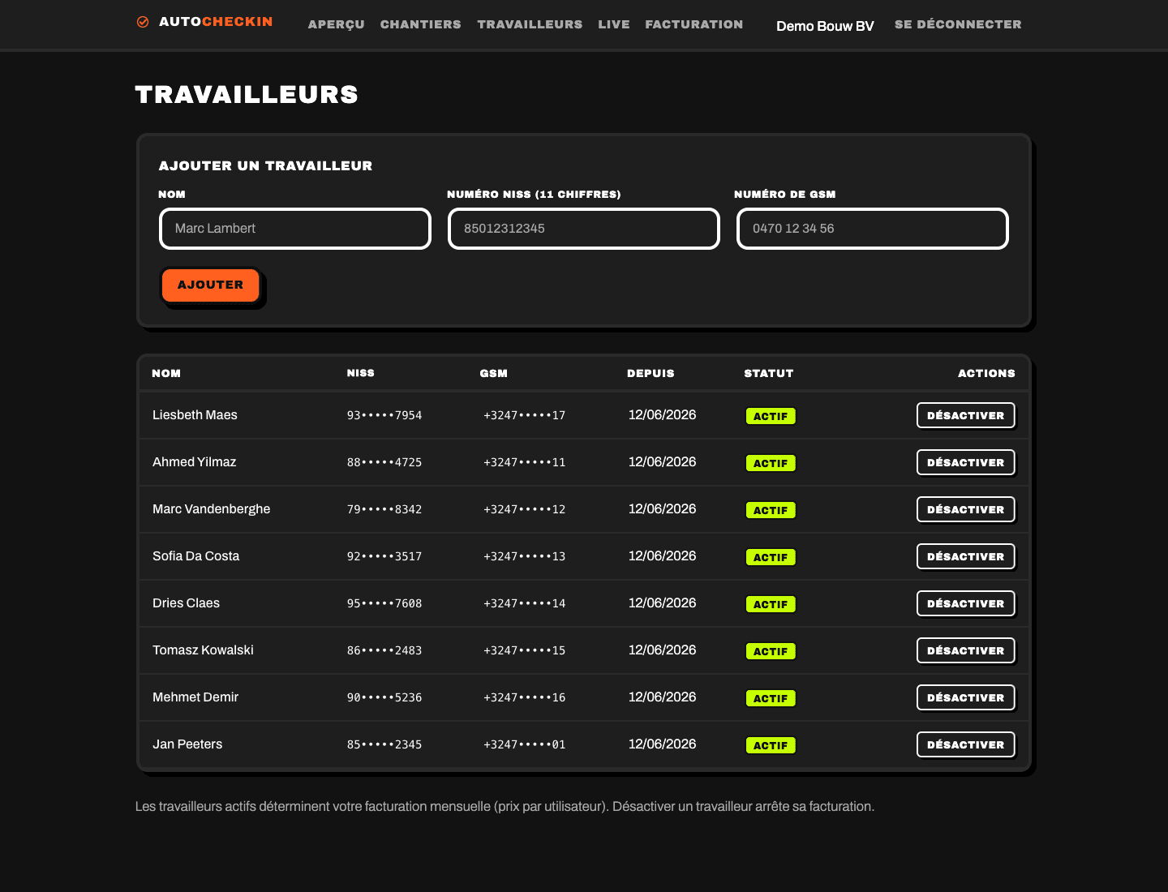Click the NISS column header
The width and height of the screenshot is (1168, 892).
[x=361, y=373]
